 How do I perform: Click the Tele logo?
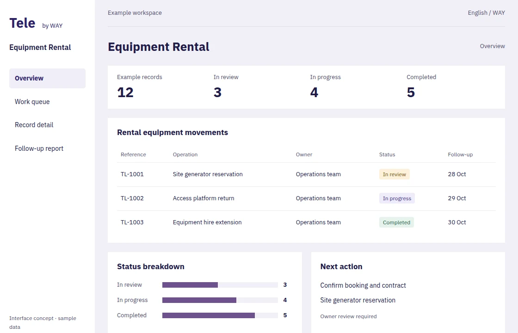(x=23, y=23)
